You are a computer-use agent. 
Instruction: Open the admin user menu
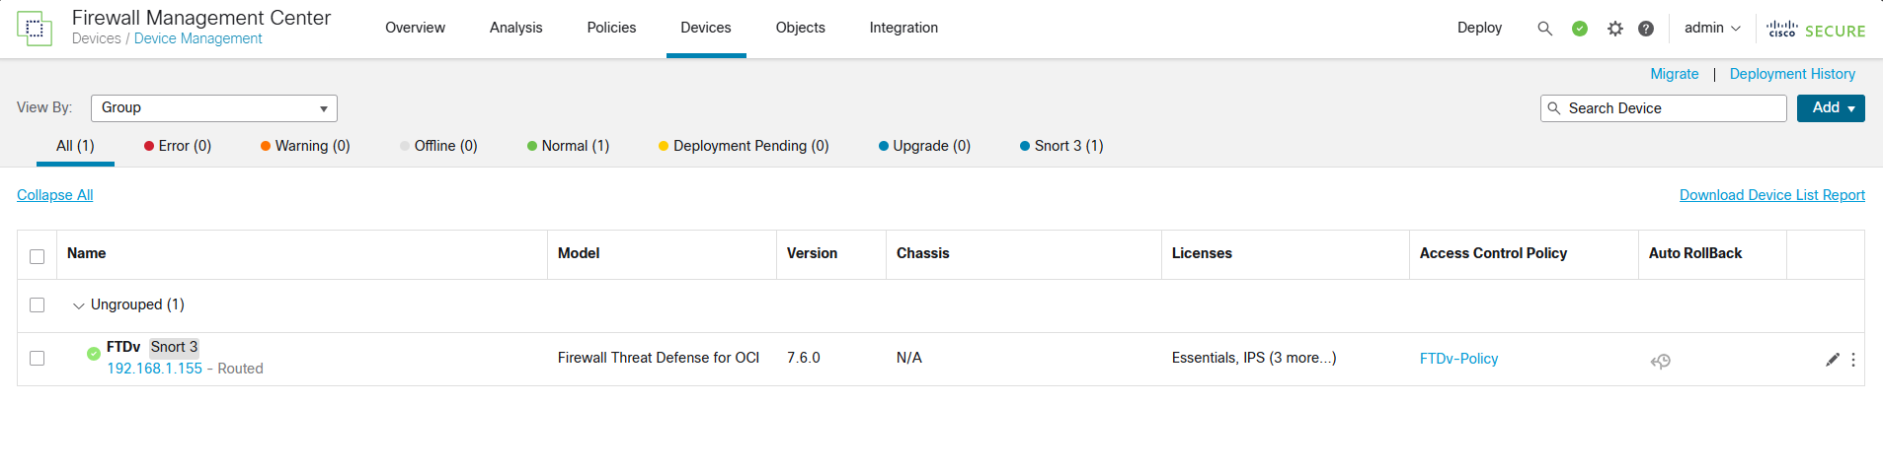1711,28
